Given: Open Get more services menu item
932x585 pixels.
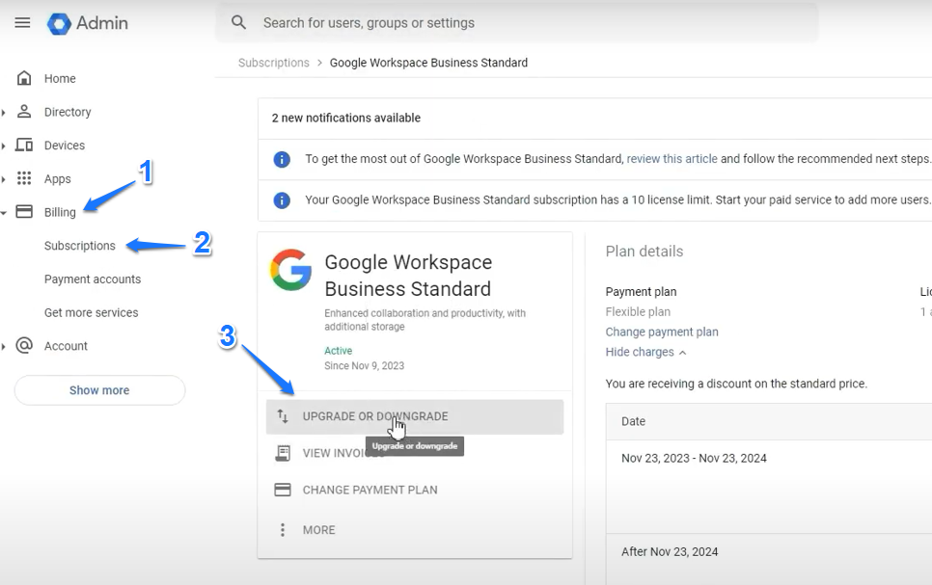Looking at the screenshot, I should click(x=91, y=312).
